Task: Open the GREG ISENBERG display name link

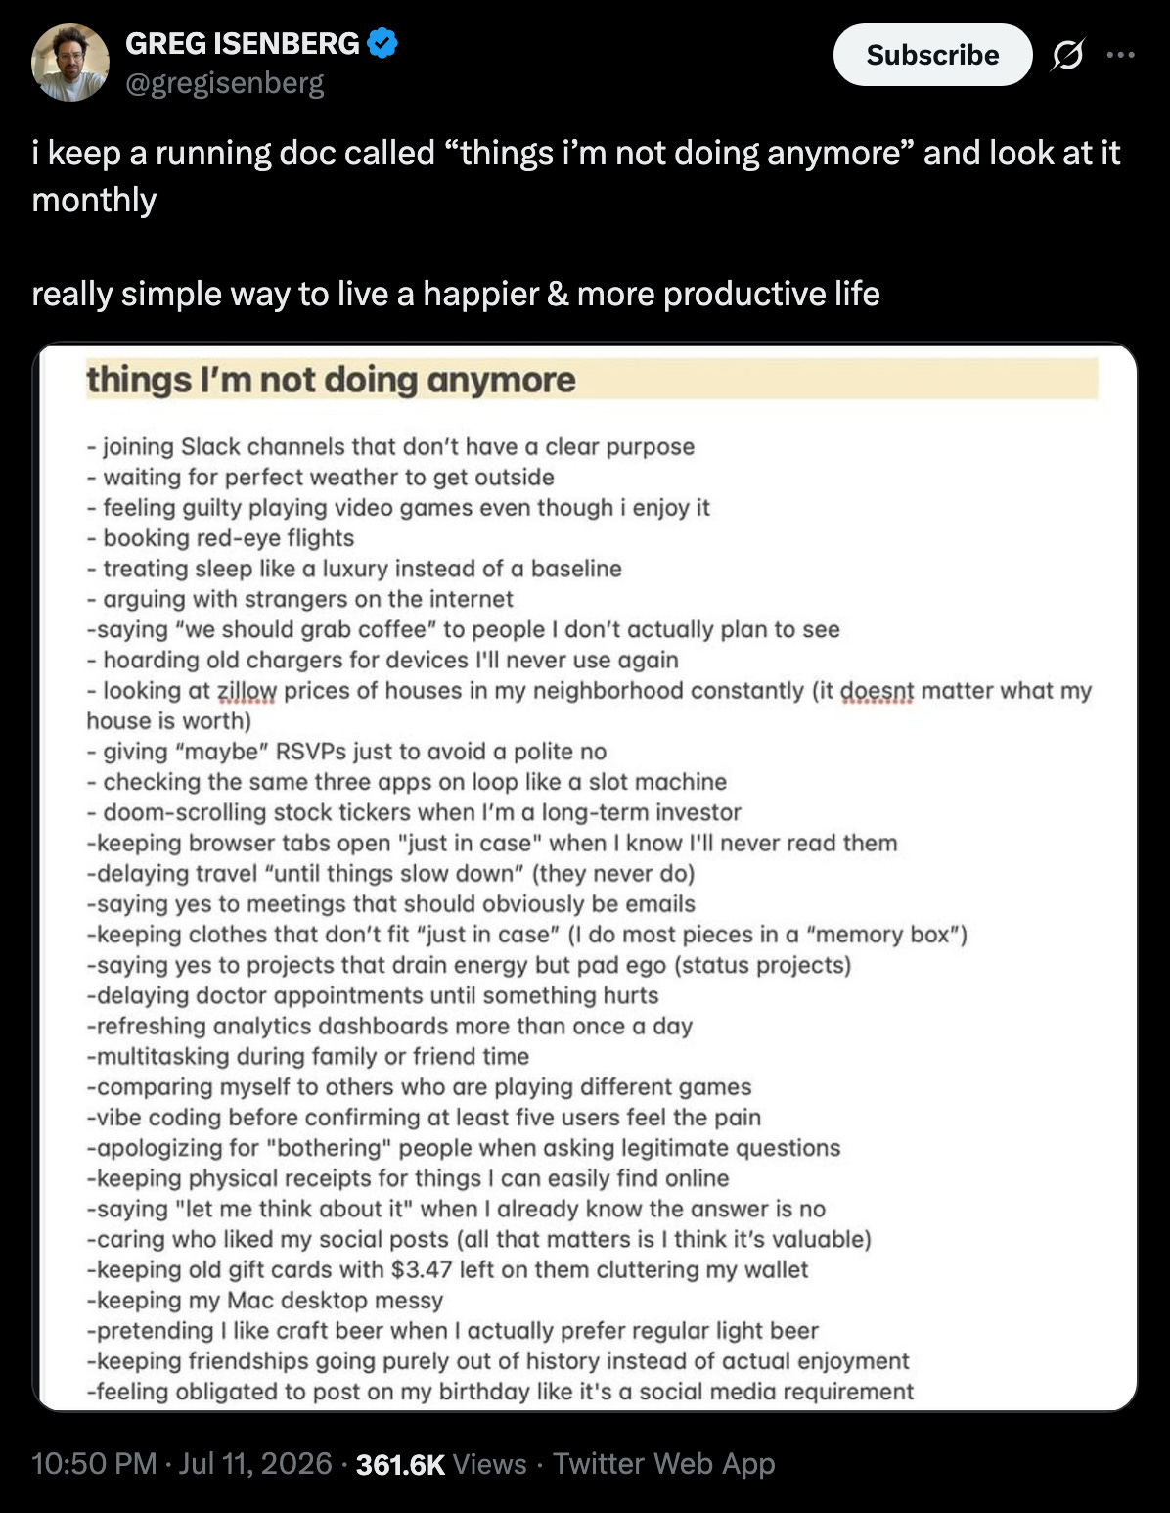Action: (x=243, y=43)
